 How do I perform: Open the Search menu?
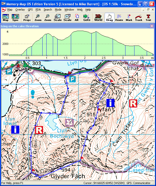point(48,10)
